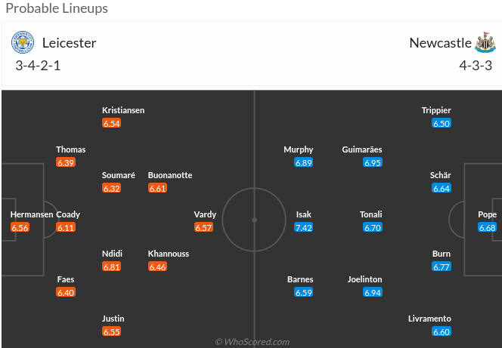
Task: Click the Newcastle club crest icon
Action: 484,42
